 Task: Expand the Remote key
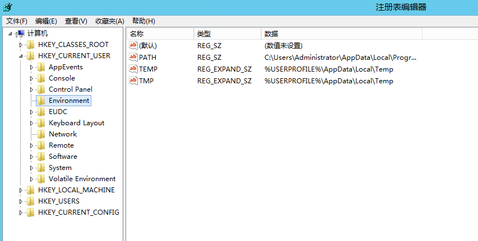[31, 145]
